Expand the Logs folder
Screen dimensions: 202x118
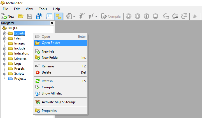point(4,64)
